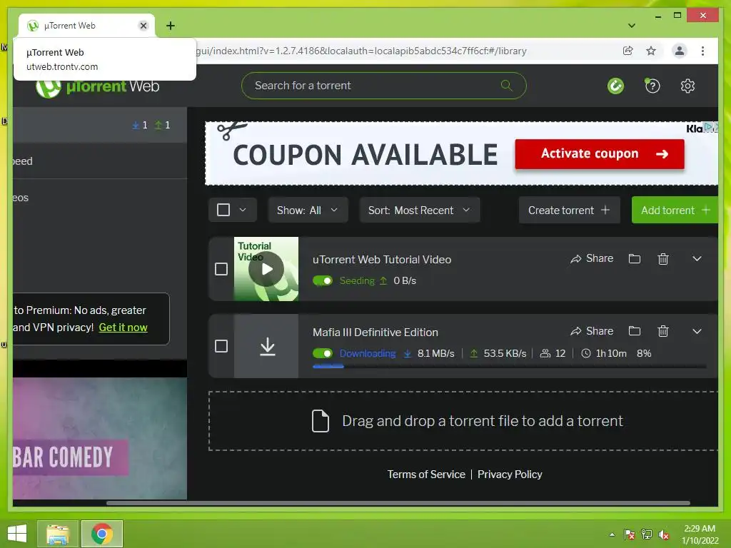Viewport: 731px width, 548px height.
Task: Open the Show: All filter dropdown
Action: pyautogui.click(x=308, y=210)
